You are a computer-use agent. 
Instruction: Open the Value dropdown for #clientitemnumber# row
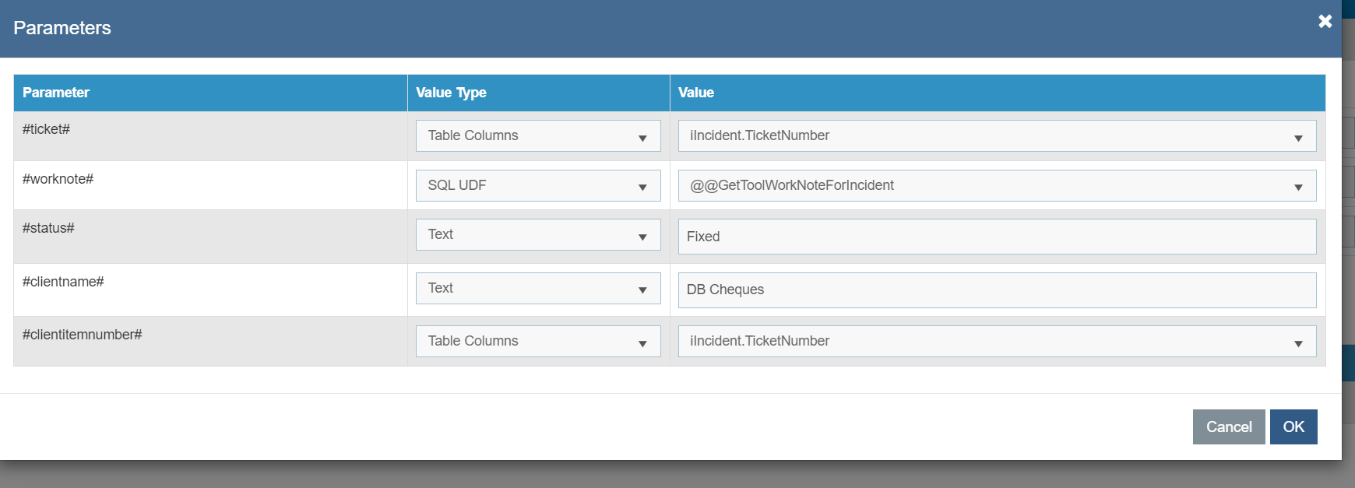coord(997,342)
